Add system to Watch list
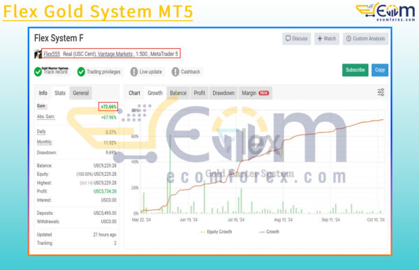Viewport: 419px width, 270px height. click(327, 39)
